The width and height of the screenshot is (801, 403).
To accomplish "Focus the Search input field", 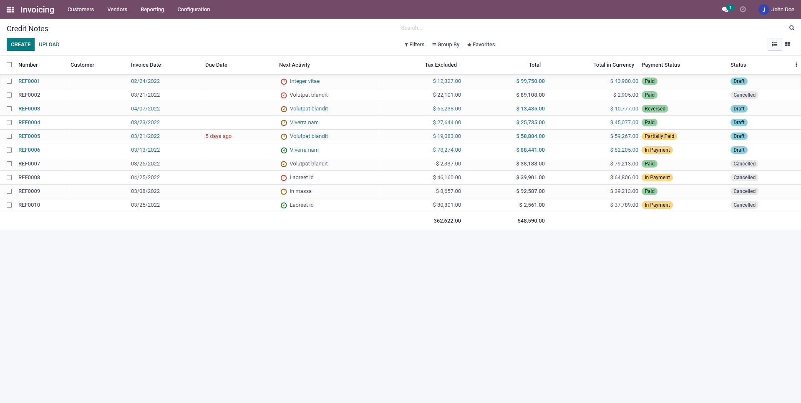I will click(592, 28).
